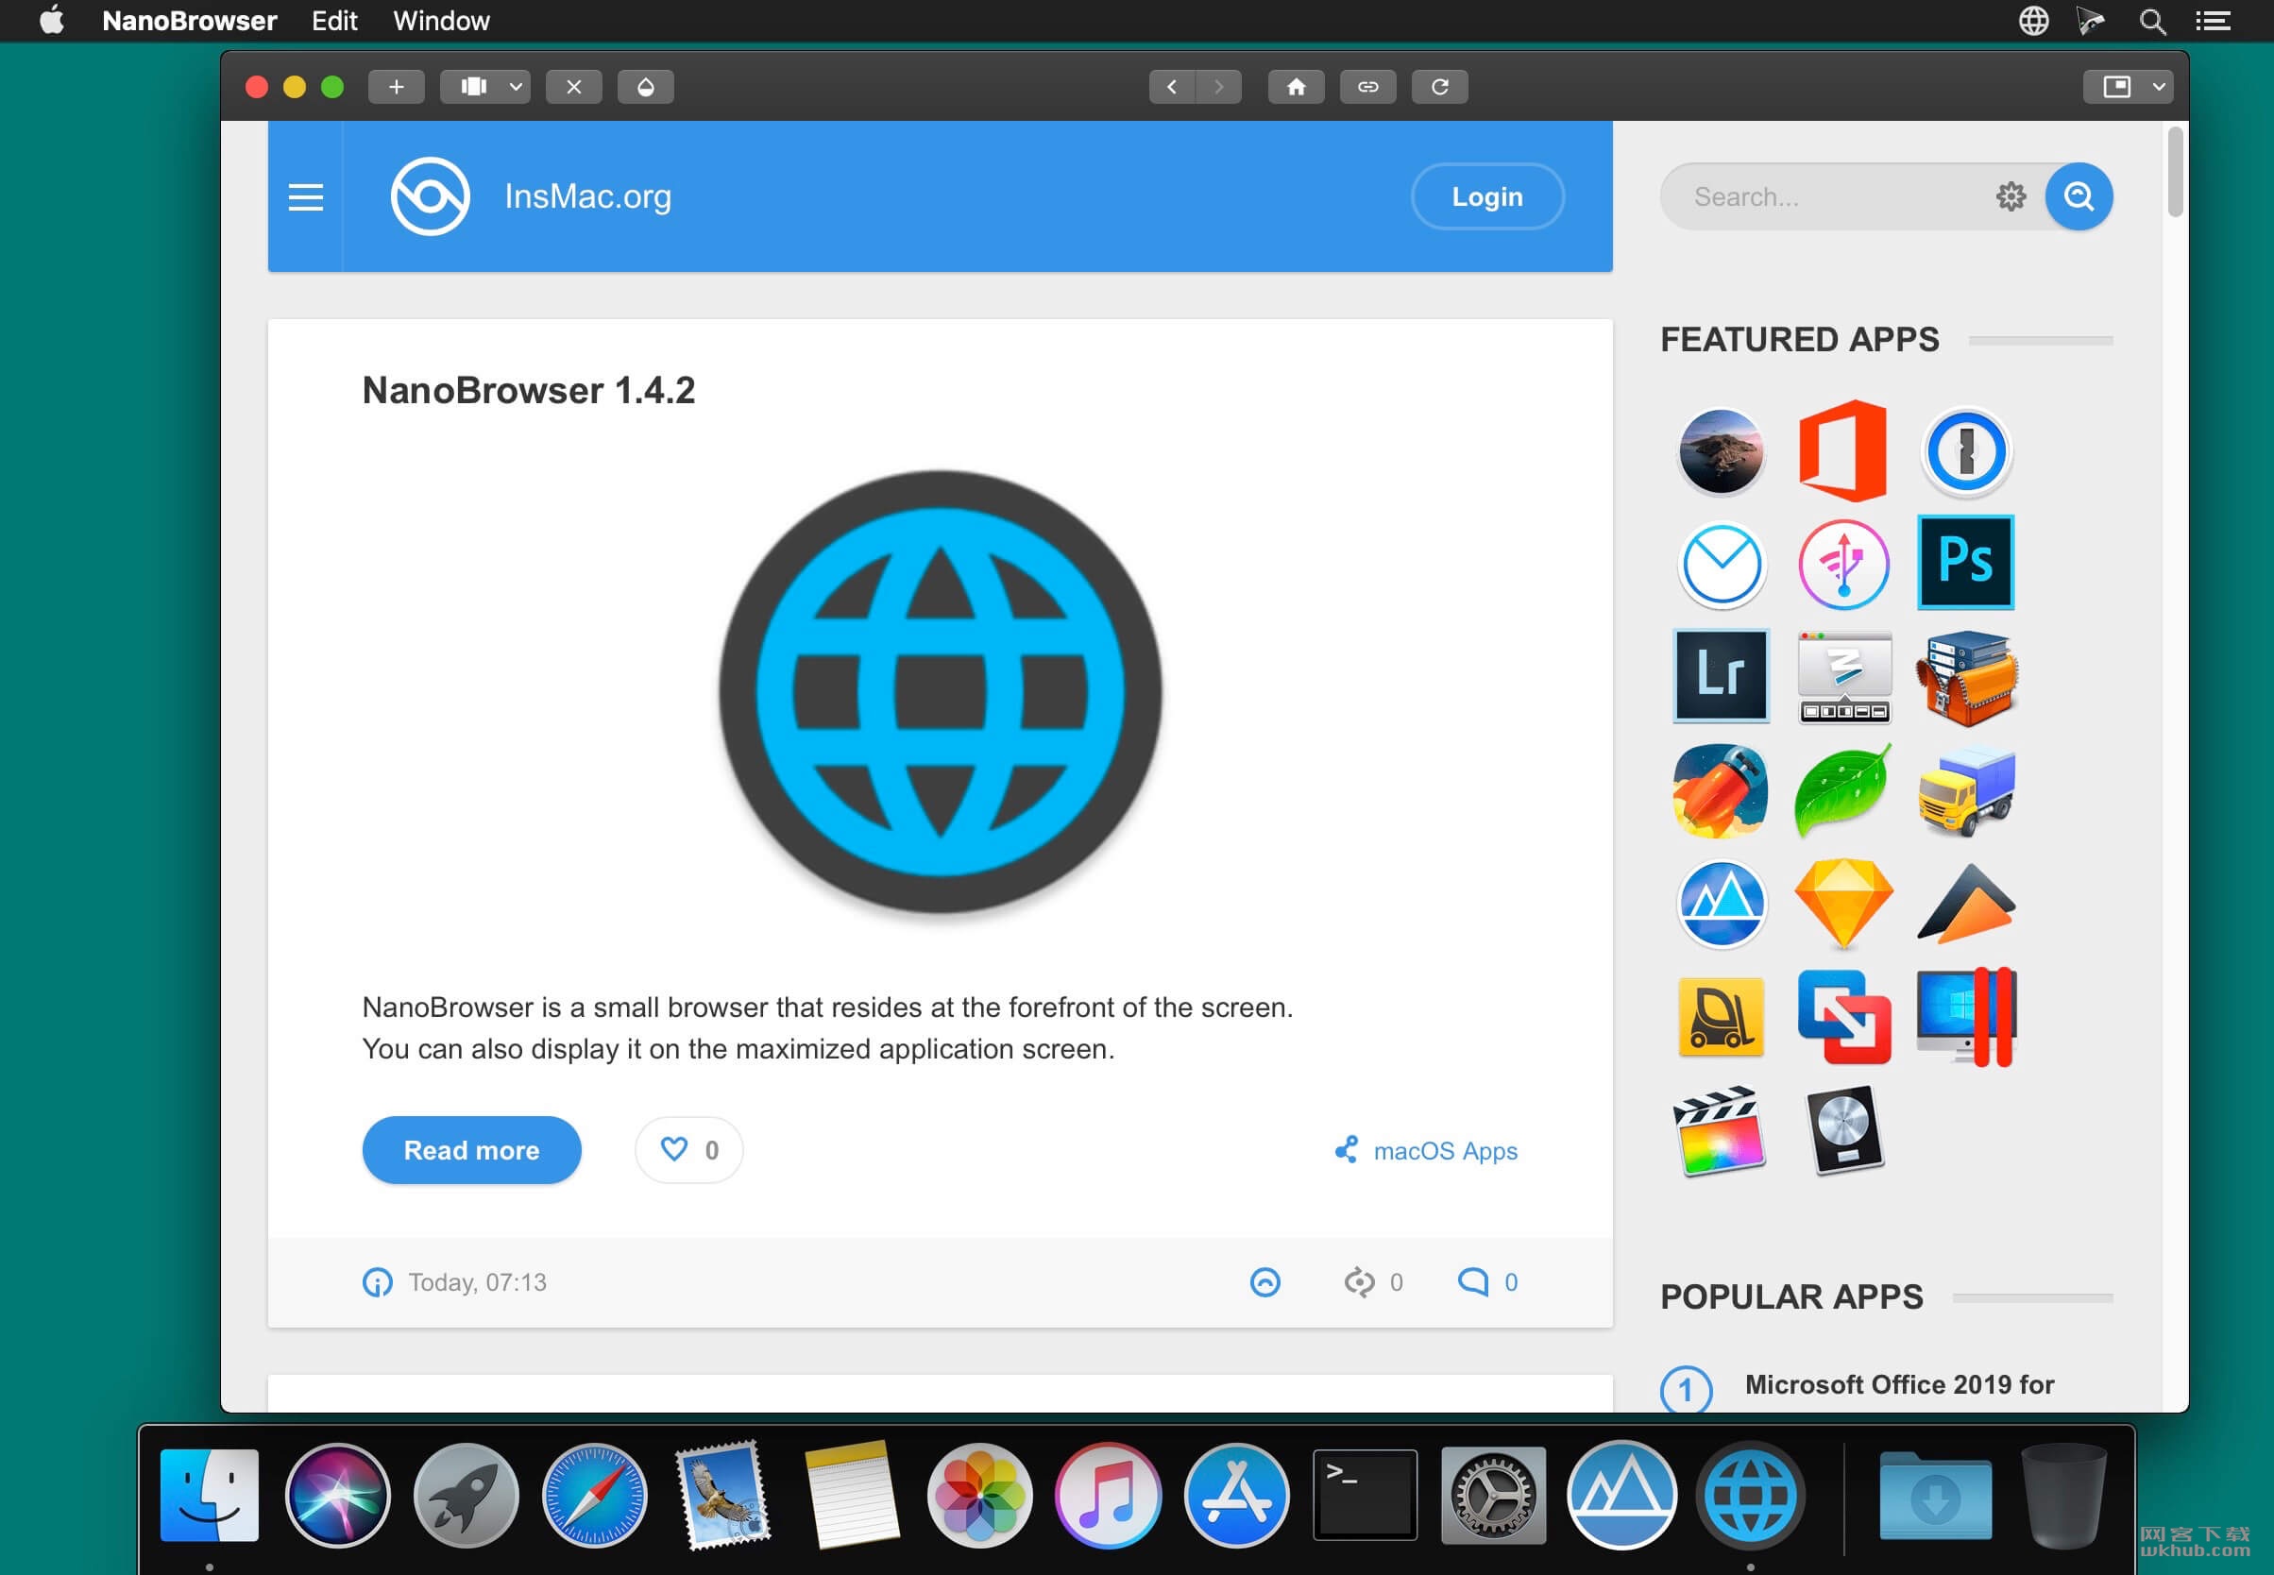Open Microsoft Office featured app

pyautogui.click(x=1842, y=452)
